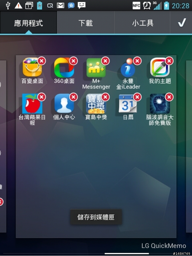Open the 百變桌面 app icon
192x256 pixels.
[32, 67]
